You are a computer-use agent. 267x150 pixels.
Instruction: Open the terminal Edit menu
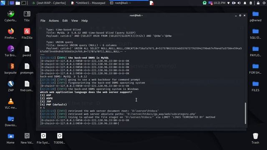(x=65, y=20)
